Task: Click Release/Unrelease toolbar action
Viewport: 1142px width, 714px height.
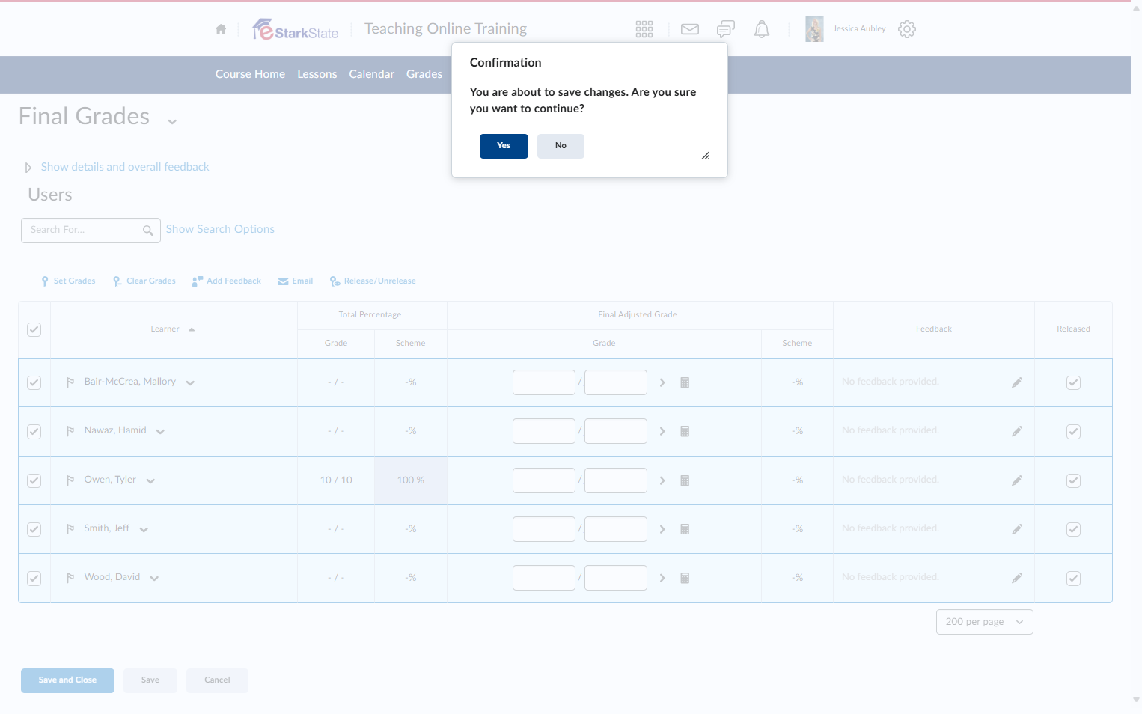Action: [x=373, y=281]
